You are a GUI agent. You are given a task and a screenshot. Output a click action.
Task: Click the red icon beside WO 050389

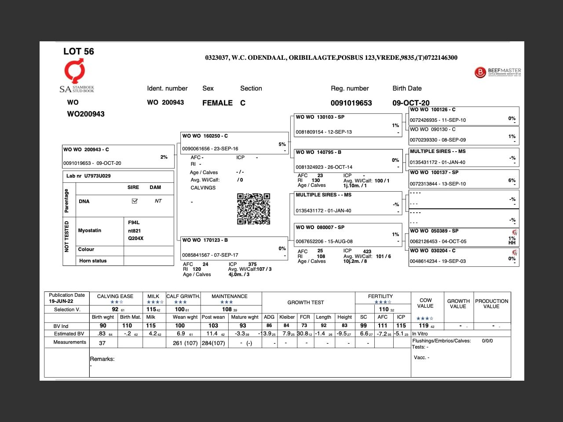pyautogui.click(x=514, y=232)
